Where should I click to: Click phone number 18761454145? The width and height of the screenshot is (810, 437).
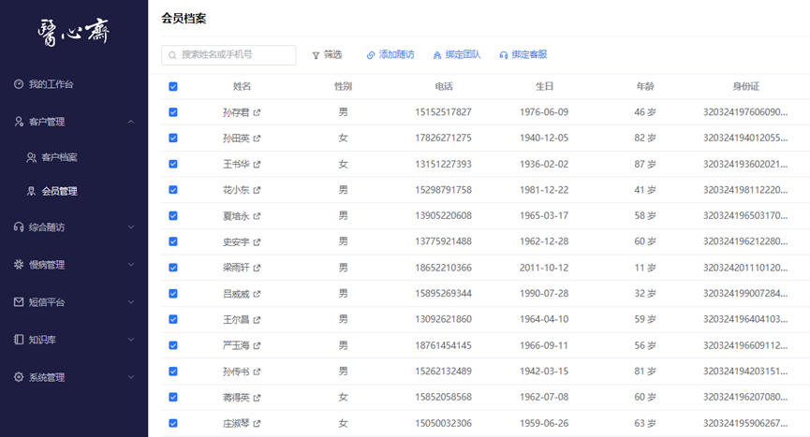click(x=443, y=345)
